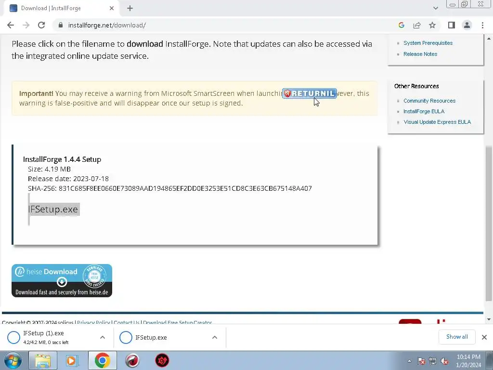
Task: Click the browser forward arrow
Action: [x=26, y=25]
